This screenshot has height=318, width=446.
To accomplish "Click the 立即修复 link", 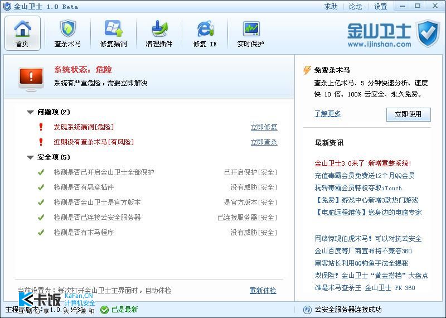I will [264, 127].
